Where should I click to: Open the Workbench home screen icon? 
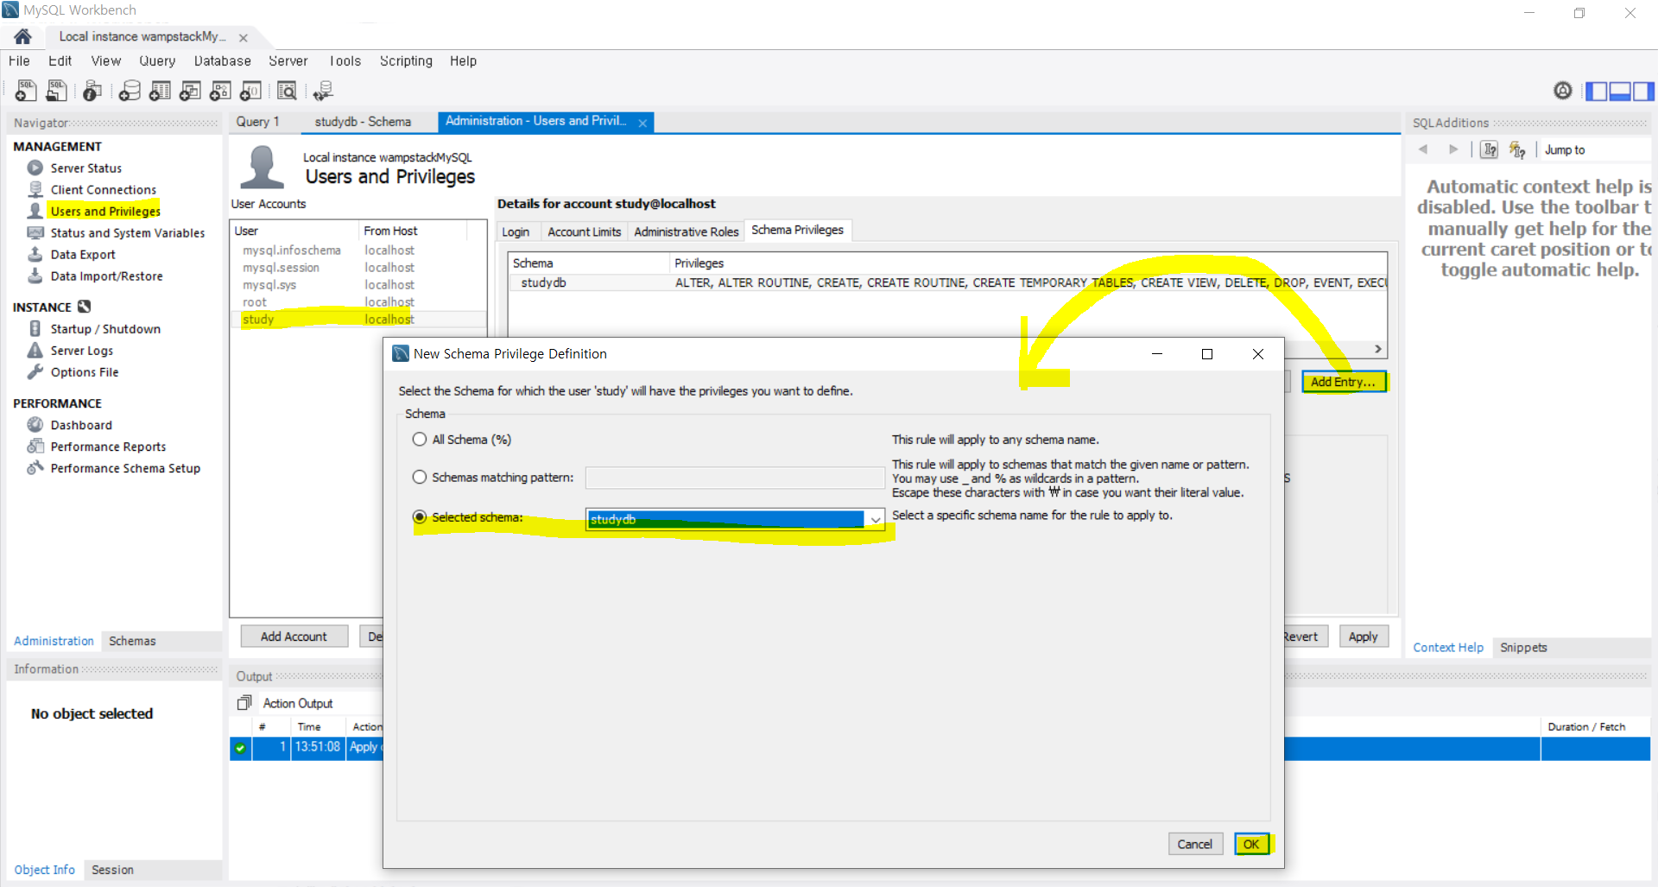[x=23, y=36]
